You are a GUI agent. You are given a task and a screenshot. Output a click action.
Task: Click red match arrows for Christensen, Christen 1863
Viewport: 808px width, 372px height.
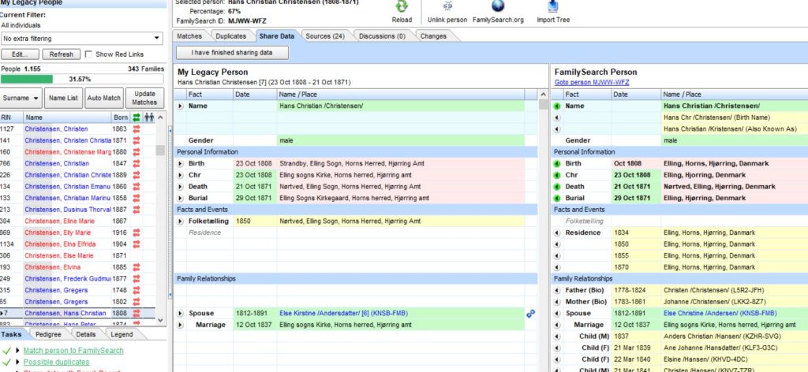coord(137,129)
